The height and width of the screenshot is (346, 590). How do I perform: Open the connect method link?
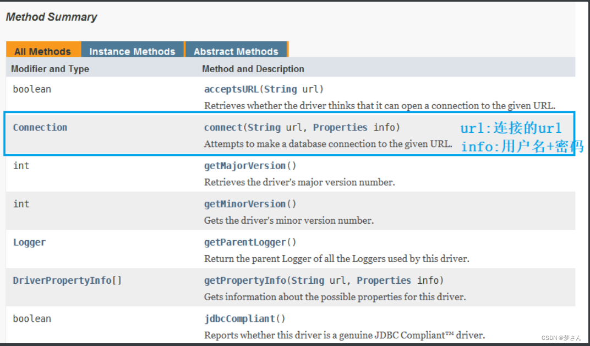point(223,127)
